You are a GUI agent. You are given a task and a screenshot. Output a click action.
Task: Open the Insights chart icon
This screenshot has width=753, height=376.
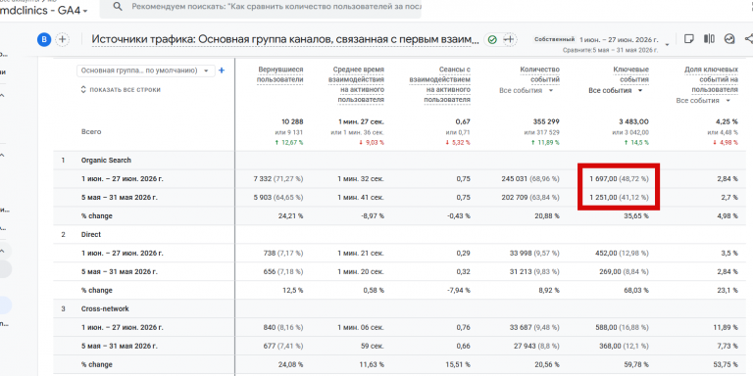pyautogui.click(x=729, y=39)
